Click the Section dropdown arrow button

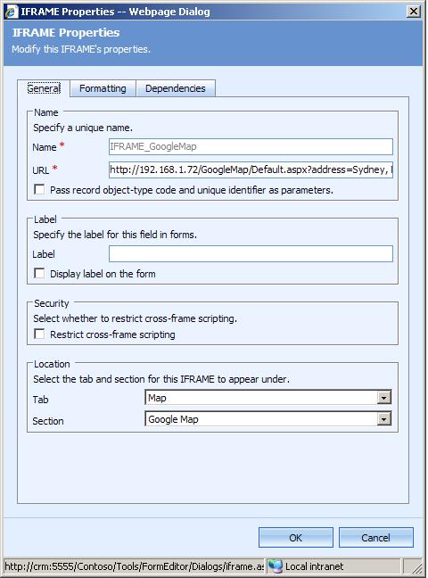[x=383, y=419]
